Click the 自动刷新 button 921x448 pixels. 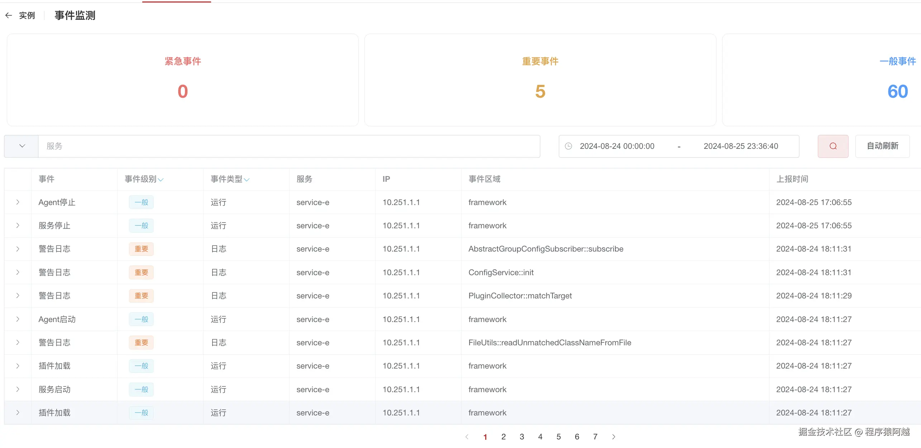(882, 146)
